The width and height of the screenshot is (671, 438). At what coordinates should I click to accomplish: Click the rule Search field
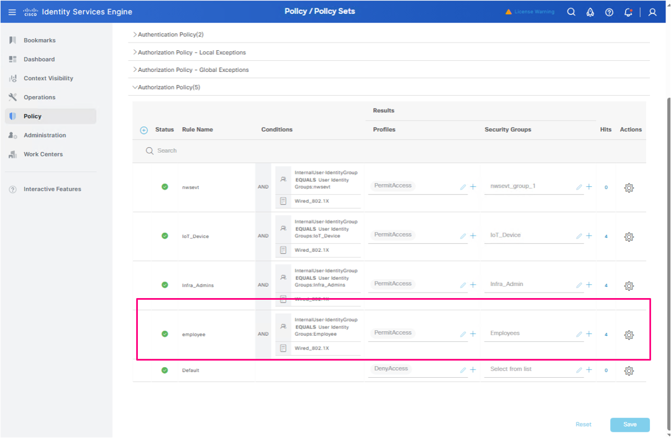click(389, 151)
